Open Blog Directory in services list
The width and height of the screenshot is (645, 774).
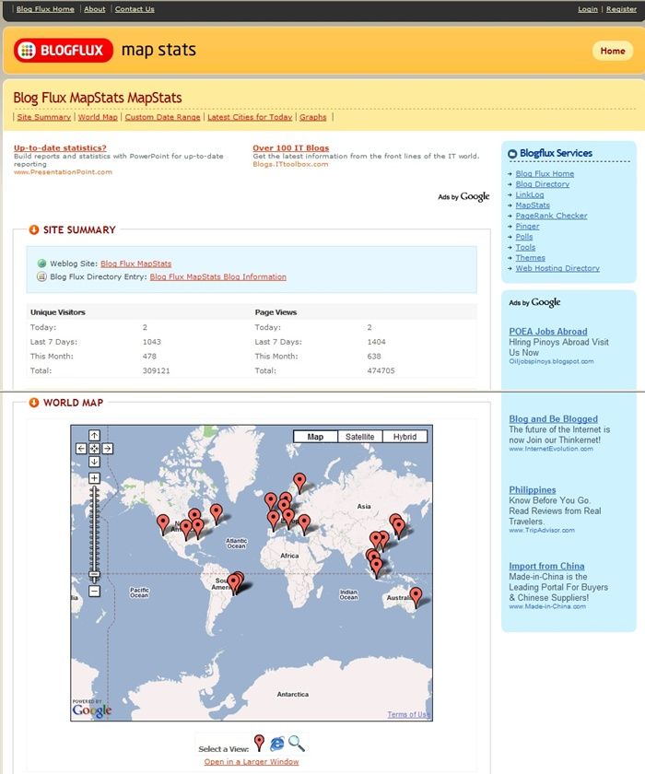(543, 184)
